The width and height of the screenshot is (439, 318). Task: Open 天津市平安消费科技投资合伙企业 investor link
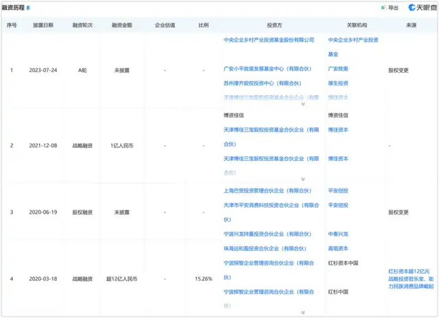point(272,212)
